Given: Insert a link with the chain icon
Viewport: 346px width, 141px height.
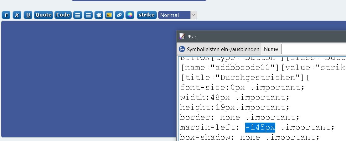Looking at the screenshot, I should (119, 15).
